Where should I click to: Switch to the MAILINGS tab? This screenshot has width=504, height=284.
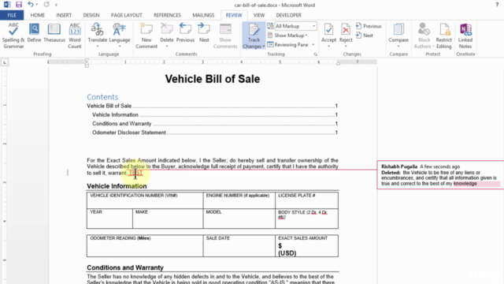[203, 15]
